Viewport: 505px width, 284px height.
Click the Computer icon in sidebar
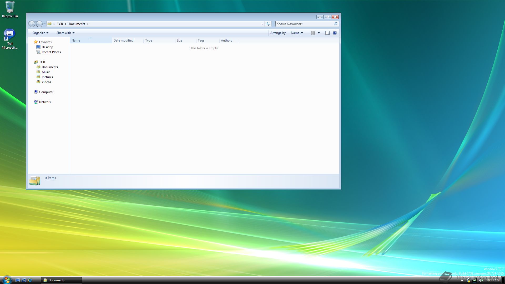tap(36, 92)
